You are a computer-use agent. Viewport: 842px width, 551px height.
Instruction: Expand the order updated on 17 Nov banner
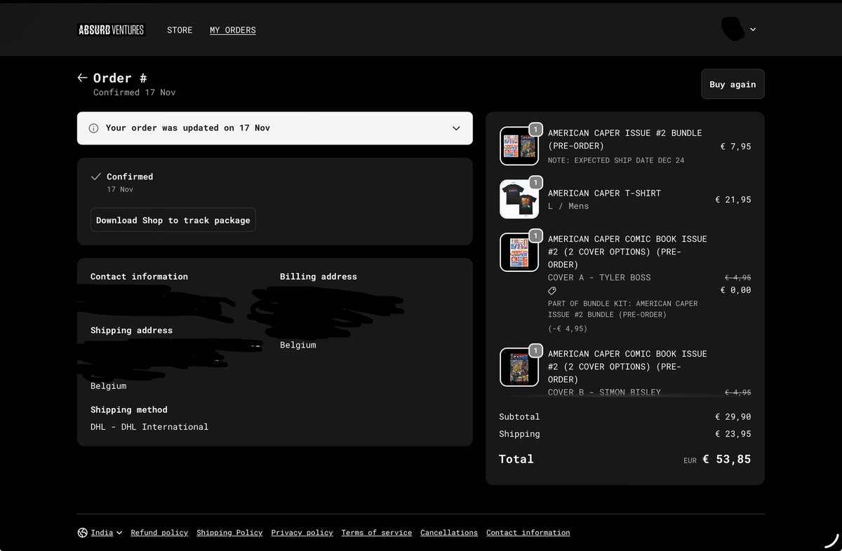pos(274,128)
